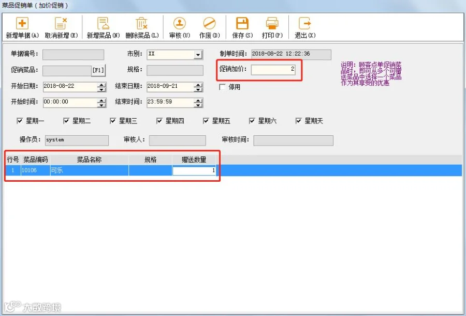Uncheck the 星期二 checkbox

66,121
